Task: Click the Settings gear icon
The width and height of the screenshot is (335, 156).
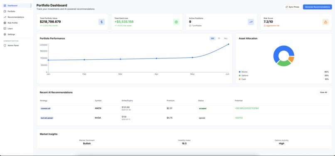Action: 5,34
